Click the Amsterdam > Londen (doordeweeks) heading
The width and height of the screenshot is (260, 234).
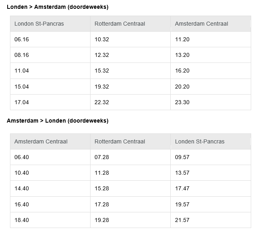(x=58, y=121)
